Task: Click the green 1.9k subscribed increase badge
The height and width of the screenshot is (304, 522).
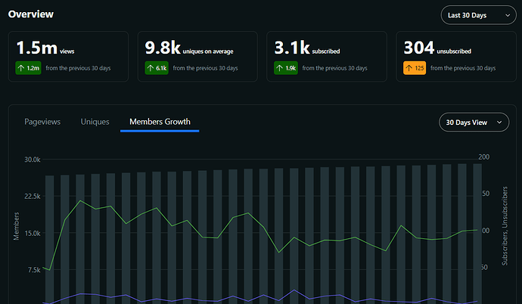Action: tap(286, 68)
